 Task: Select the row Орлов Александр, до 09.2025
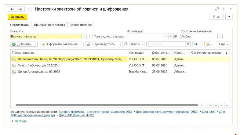click(x=120, y=72)
